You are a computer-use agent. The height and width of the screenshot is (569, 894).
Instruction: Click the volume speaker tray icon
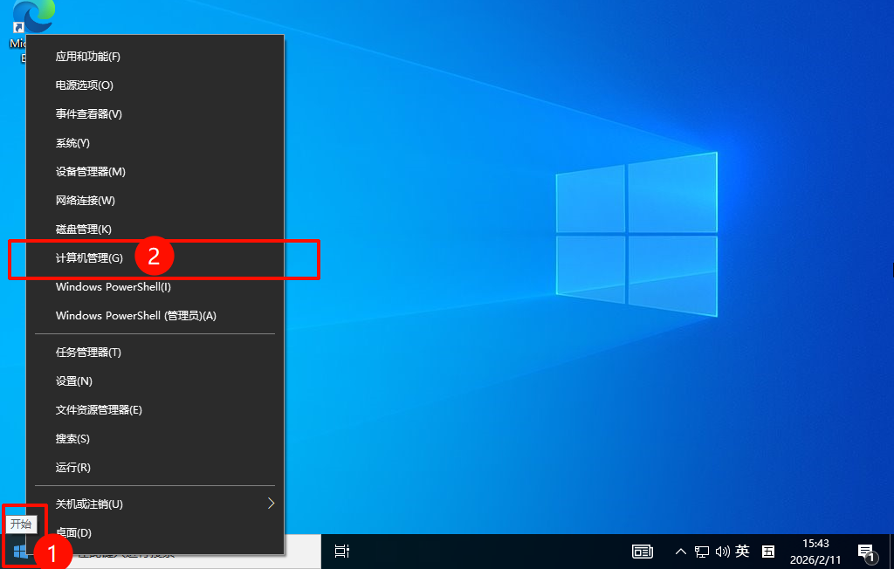[x=722, y=552]
